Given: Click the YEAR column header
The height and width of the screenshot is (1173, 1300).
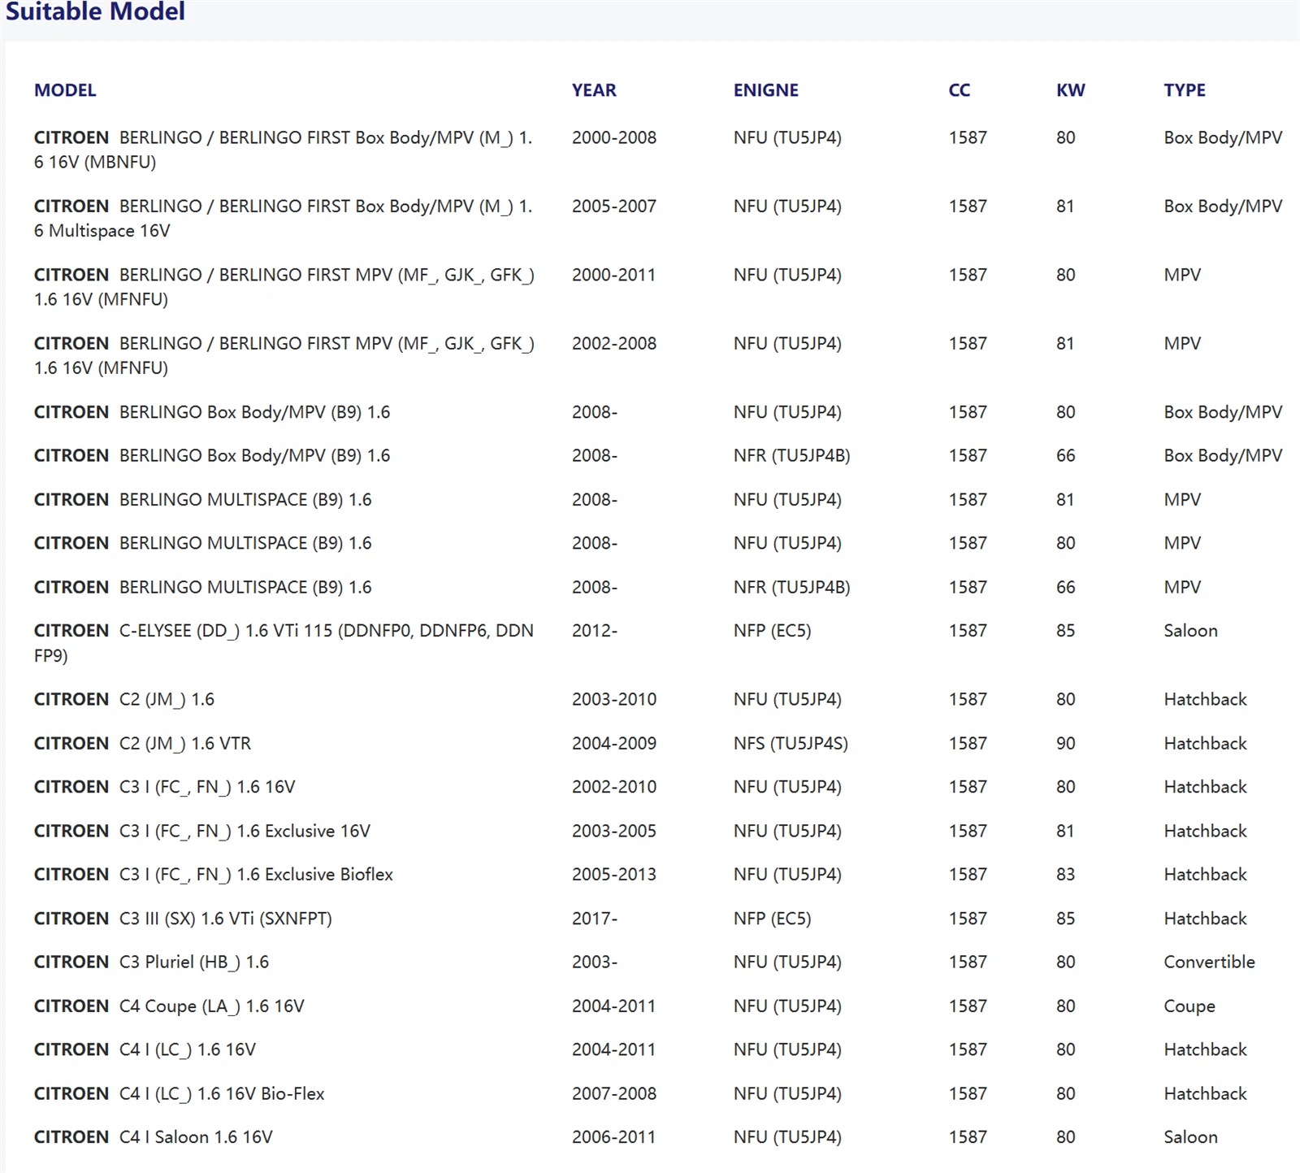Looking at the screenshot, I should point(593,90).
